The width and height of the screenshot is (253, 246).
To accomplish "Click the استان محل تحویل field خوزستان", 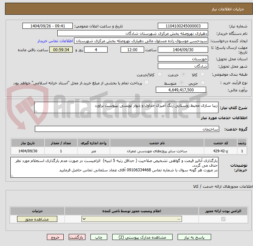I will pos(183,59).
